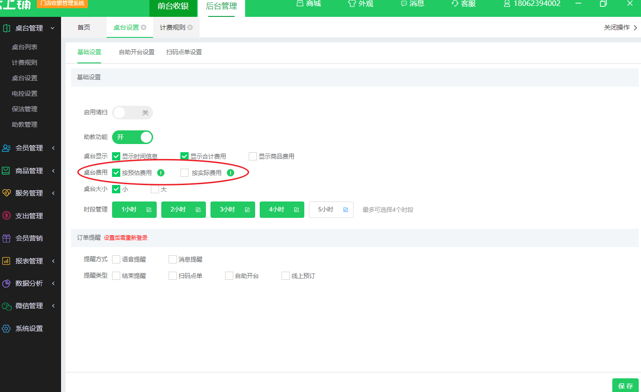Viewport: 641px width, 392px height.
Task: Open 消息 (Messages) from the top bar
Action: tap(412, 4)
